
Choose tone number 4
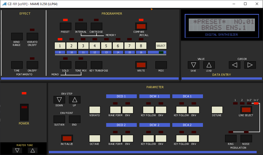(x=95, y=46)
